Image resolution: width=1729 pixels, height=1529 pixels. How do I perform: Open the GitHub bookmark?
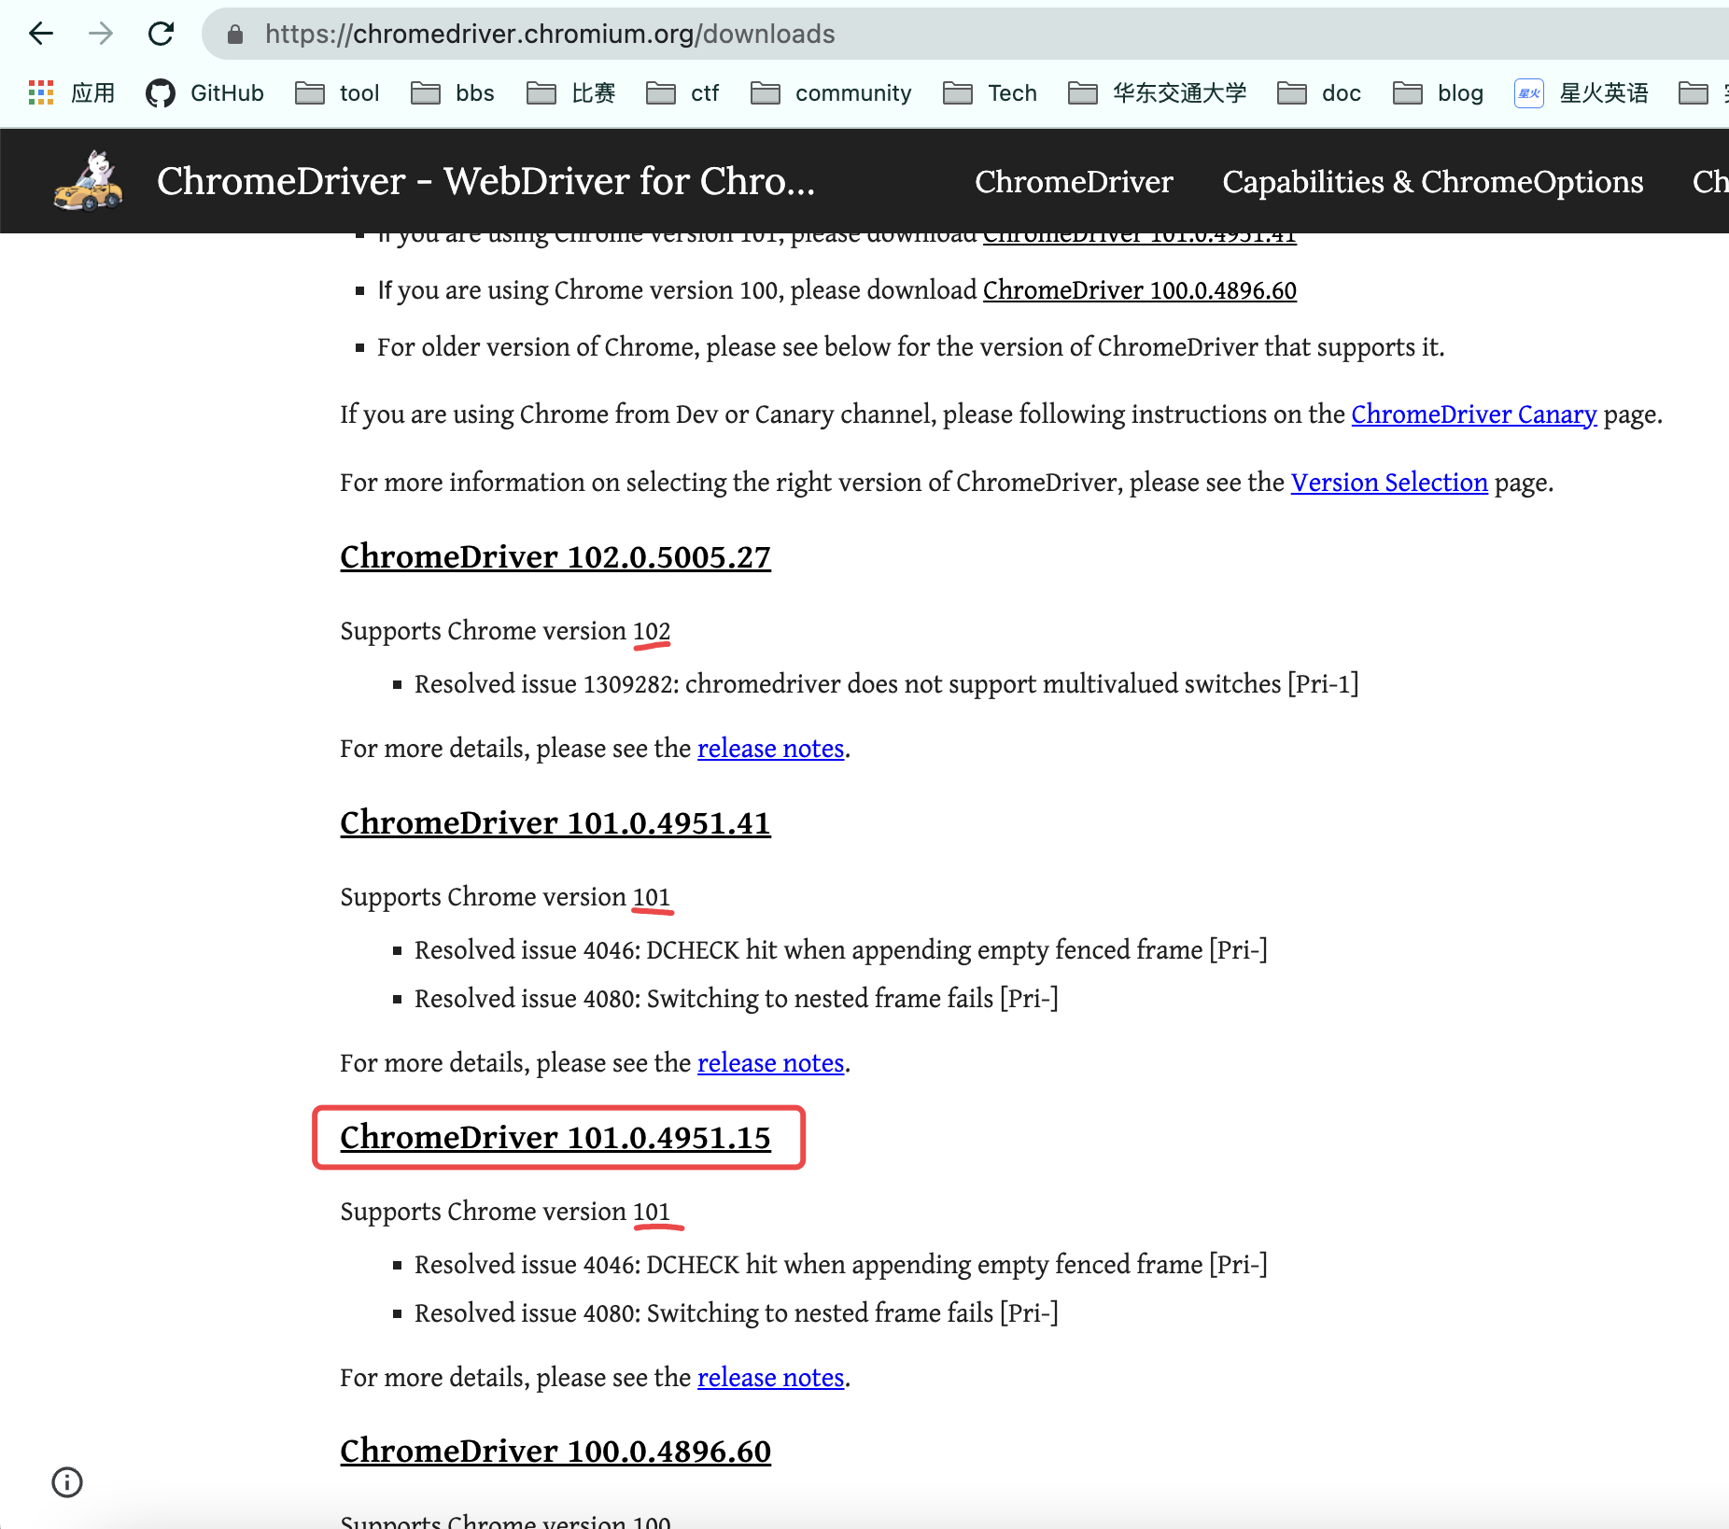tap(204, 92)
